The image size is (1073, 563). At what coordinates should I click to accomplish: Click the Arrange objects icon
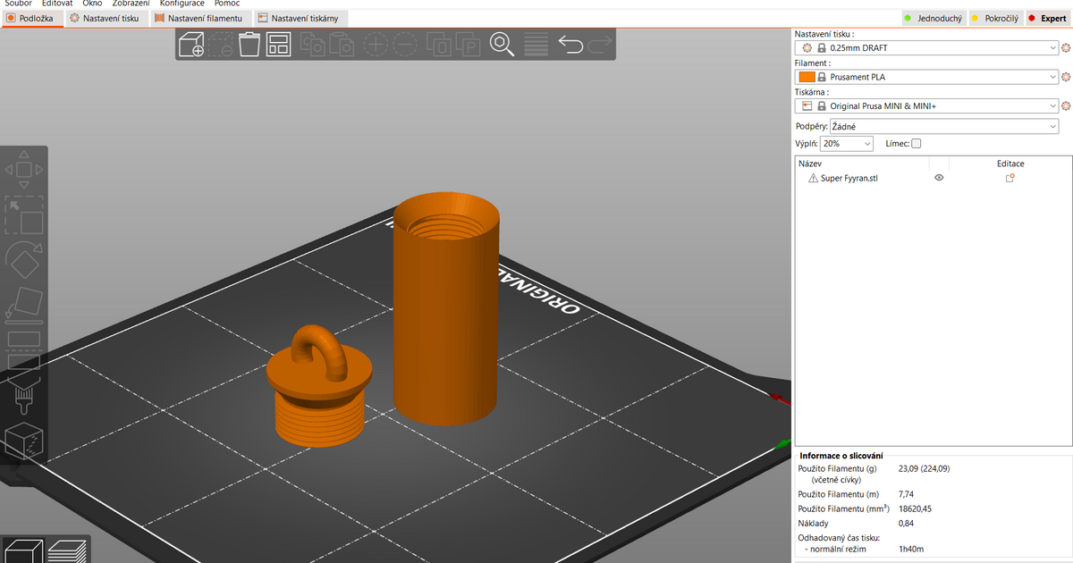(x=278, y=43)
